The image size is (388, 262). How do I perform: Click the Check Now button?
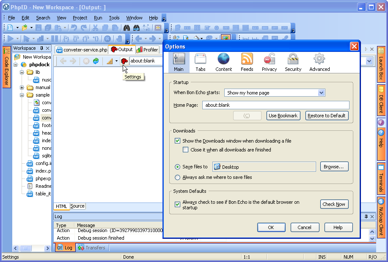(334, 204)
